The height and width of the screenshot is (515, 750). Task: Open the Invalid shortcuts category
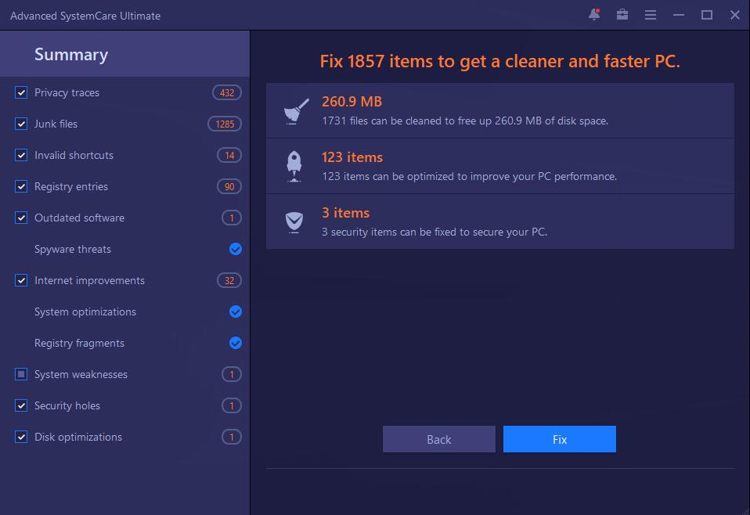tap(74, 155)
